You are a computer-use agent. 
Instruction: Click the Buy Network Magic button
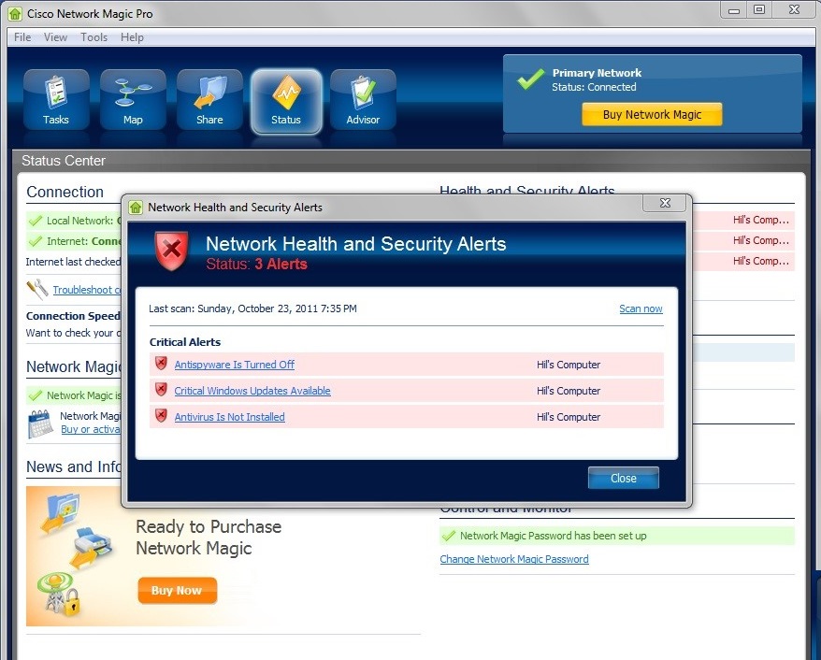[x=653, y=114]
